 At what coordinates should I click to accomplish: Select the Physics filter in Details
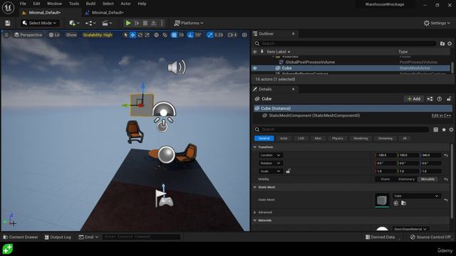coord(337,139)
